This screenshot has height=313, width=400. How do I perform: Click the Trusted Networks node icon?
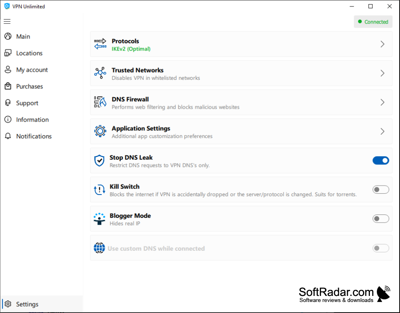(x=100, y=73)
